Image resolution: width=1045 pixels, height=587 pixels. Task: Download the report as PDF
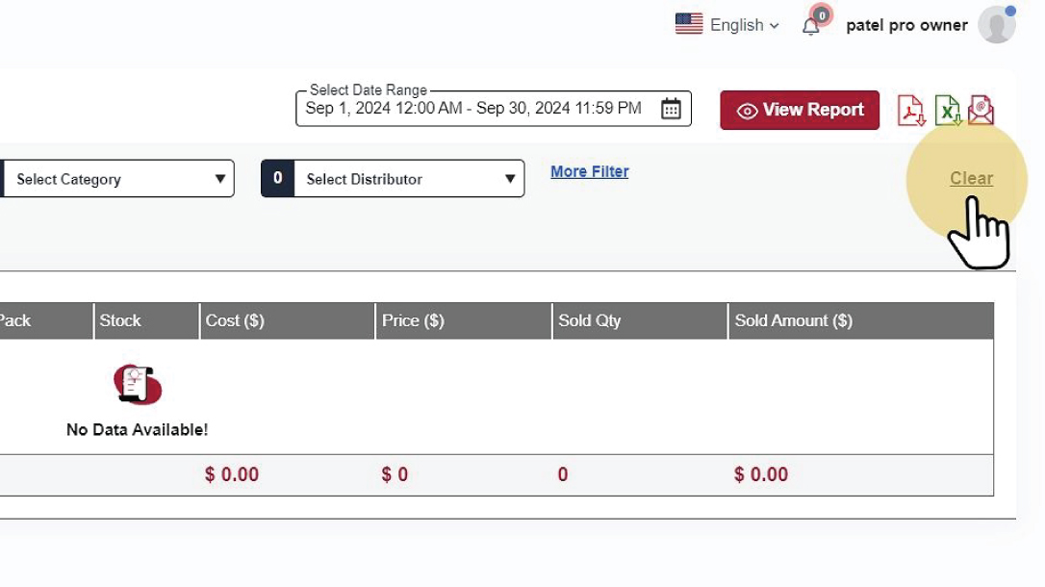[910, 111]
